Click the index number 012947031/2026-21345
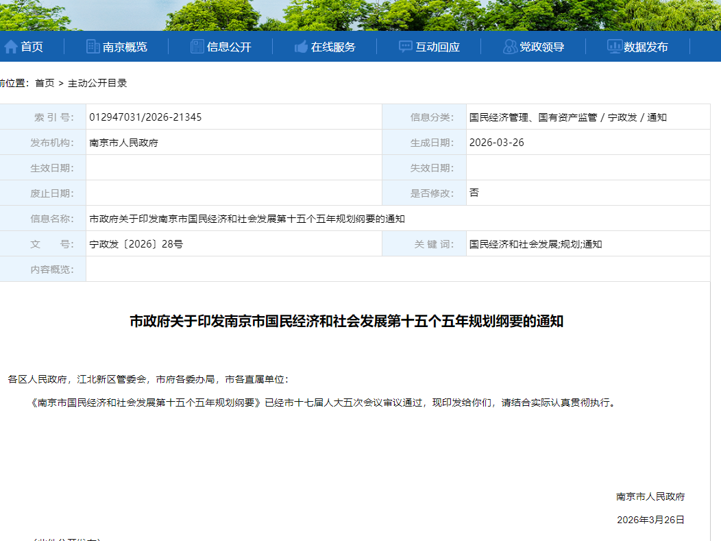721x541 pixels. click(145, 117)
